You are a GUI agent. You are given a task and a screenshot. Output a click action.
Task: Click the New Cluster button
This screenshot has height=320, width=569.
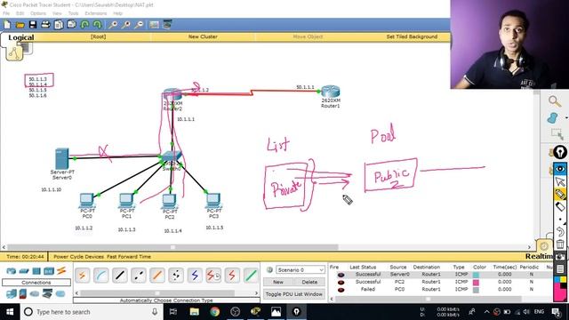(x=203, y=36)
